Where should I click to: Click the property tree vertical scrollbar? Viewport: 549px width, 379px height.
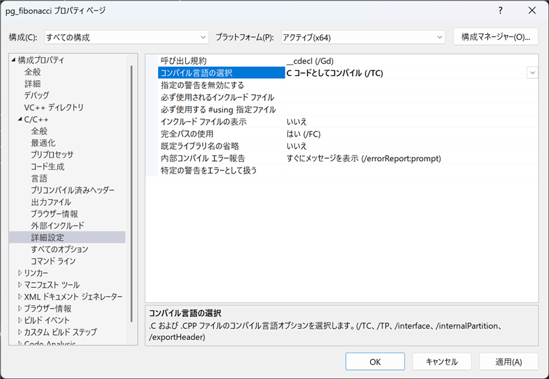(x=132, y=193)
